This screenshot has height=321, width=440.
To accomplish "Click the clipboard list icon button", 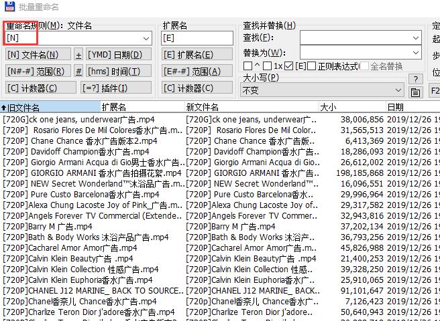I will pyautogui.click(x=416, y=92).
